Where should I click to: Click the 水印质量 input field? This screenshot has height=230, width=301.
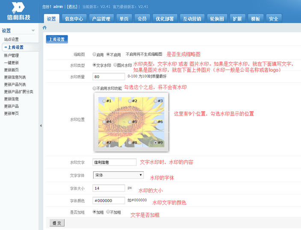(x=109, y=77)
